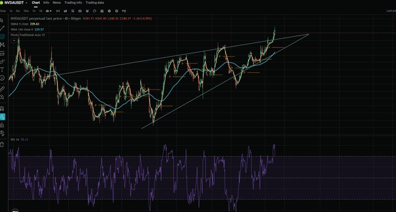The image size is (396, 212).
Task: Select the horizontal lines drawing tool
Action: point(2,37)
